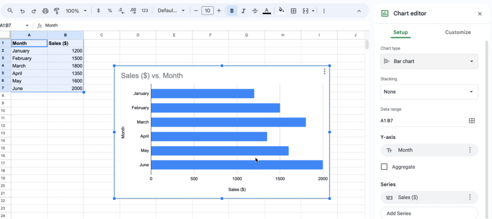492x219 pixels.
Task: Click the Sales ($) horizontal axis title
Action: click(237, 190)
